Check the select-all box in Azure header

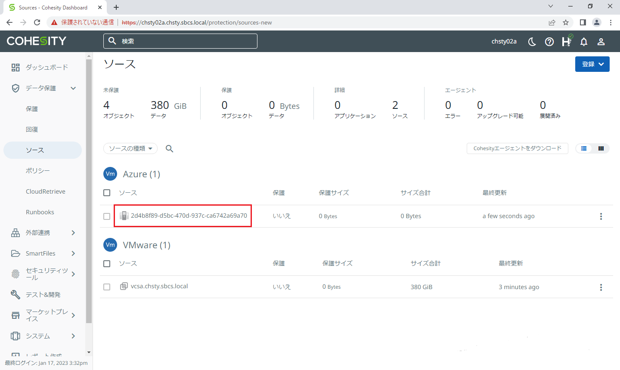(107, 193)
